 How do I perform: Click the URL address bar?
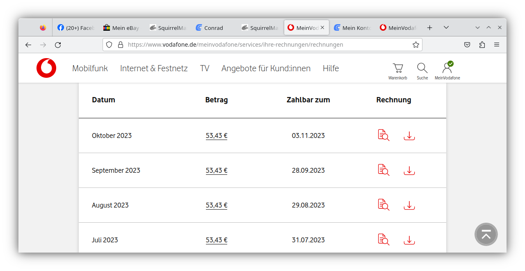(262, 45)
